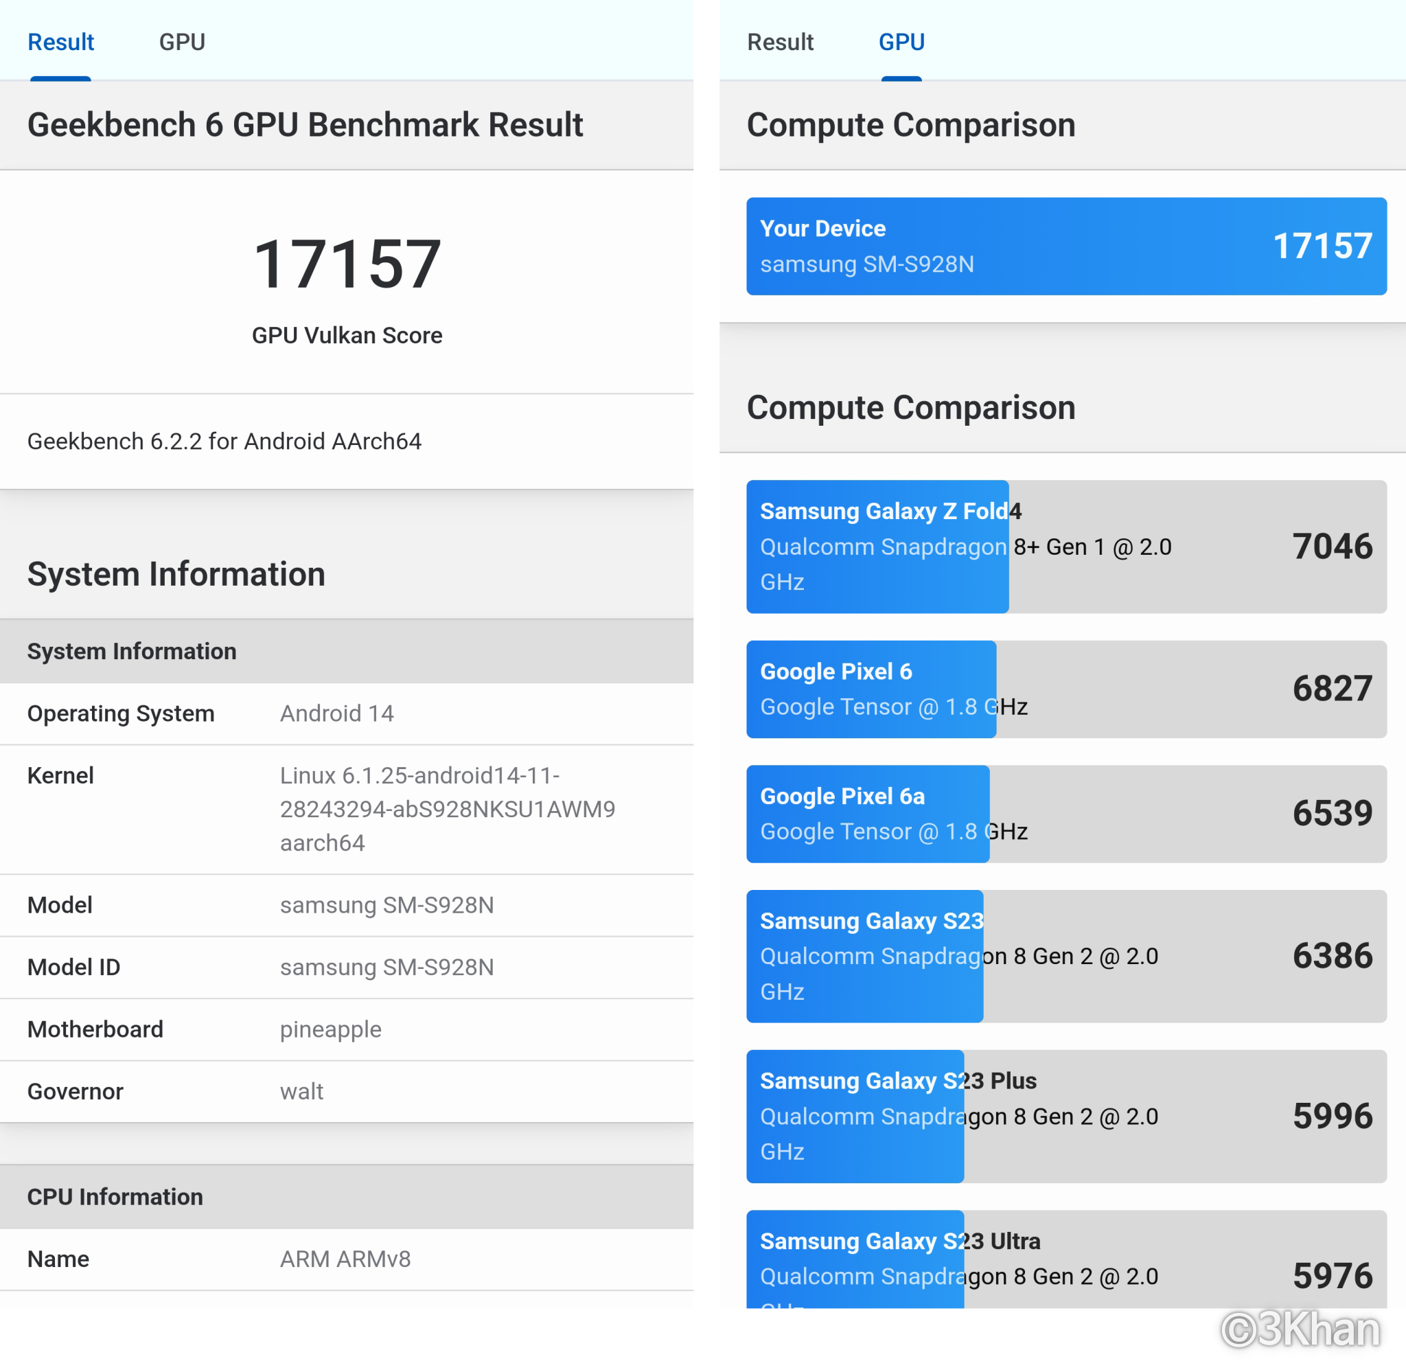Click the CPU Information section header
The image size is (1406, 1372).
tap(115, 1197)
